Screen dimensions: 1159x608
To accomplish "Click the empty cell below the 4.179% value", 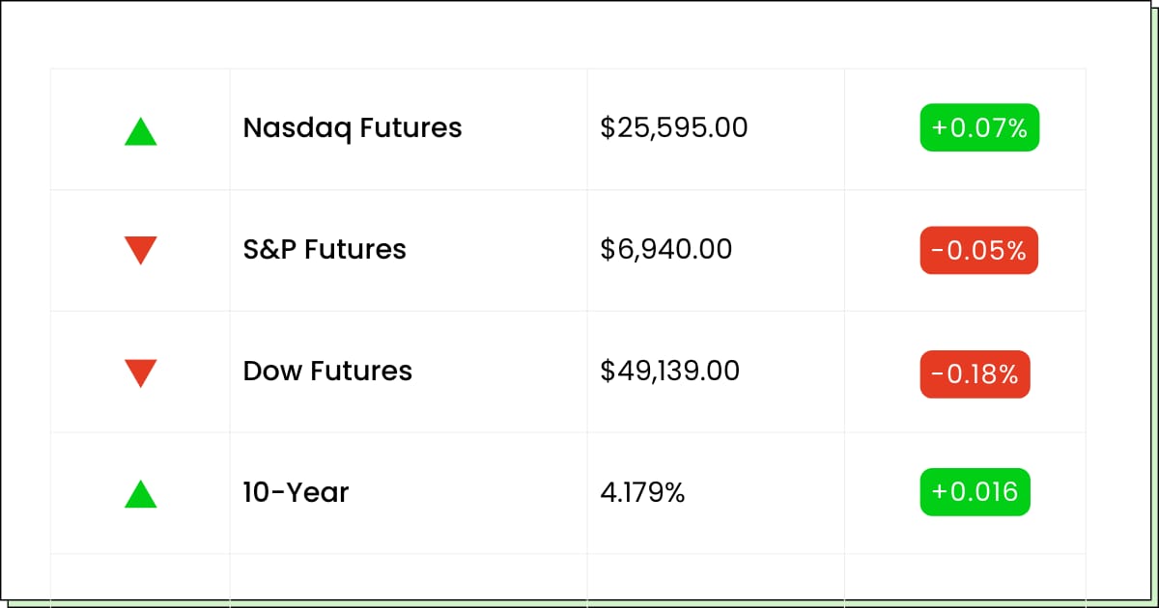I will [x=715, y=575].
